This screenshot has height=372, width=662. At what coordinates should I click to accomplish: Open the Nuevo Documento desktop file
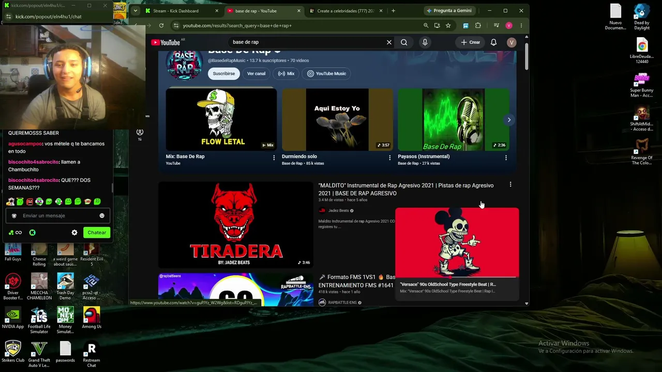[x=615, y=17]
